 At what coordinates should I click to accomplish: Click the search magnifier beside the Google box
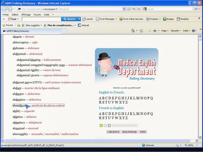pyautogui.click(x=196, y=9)
